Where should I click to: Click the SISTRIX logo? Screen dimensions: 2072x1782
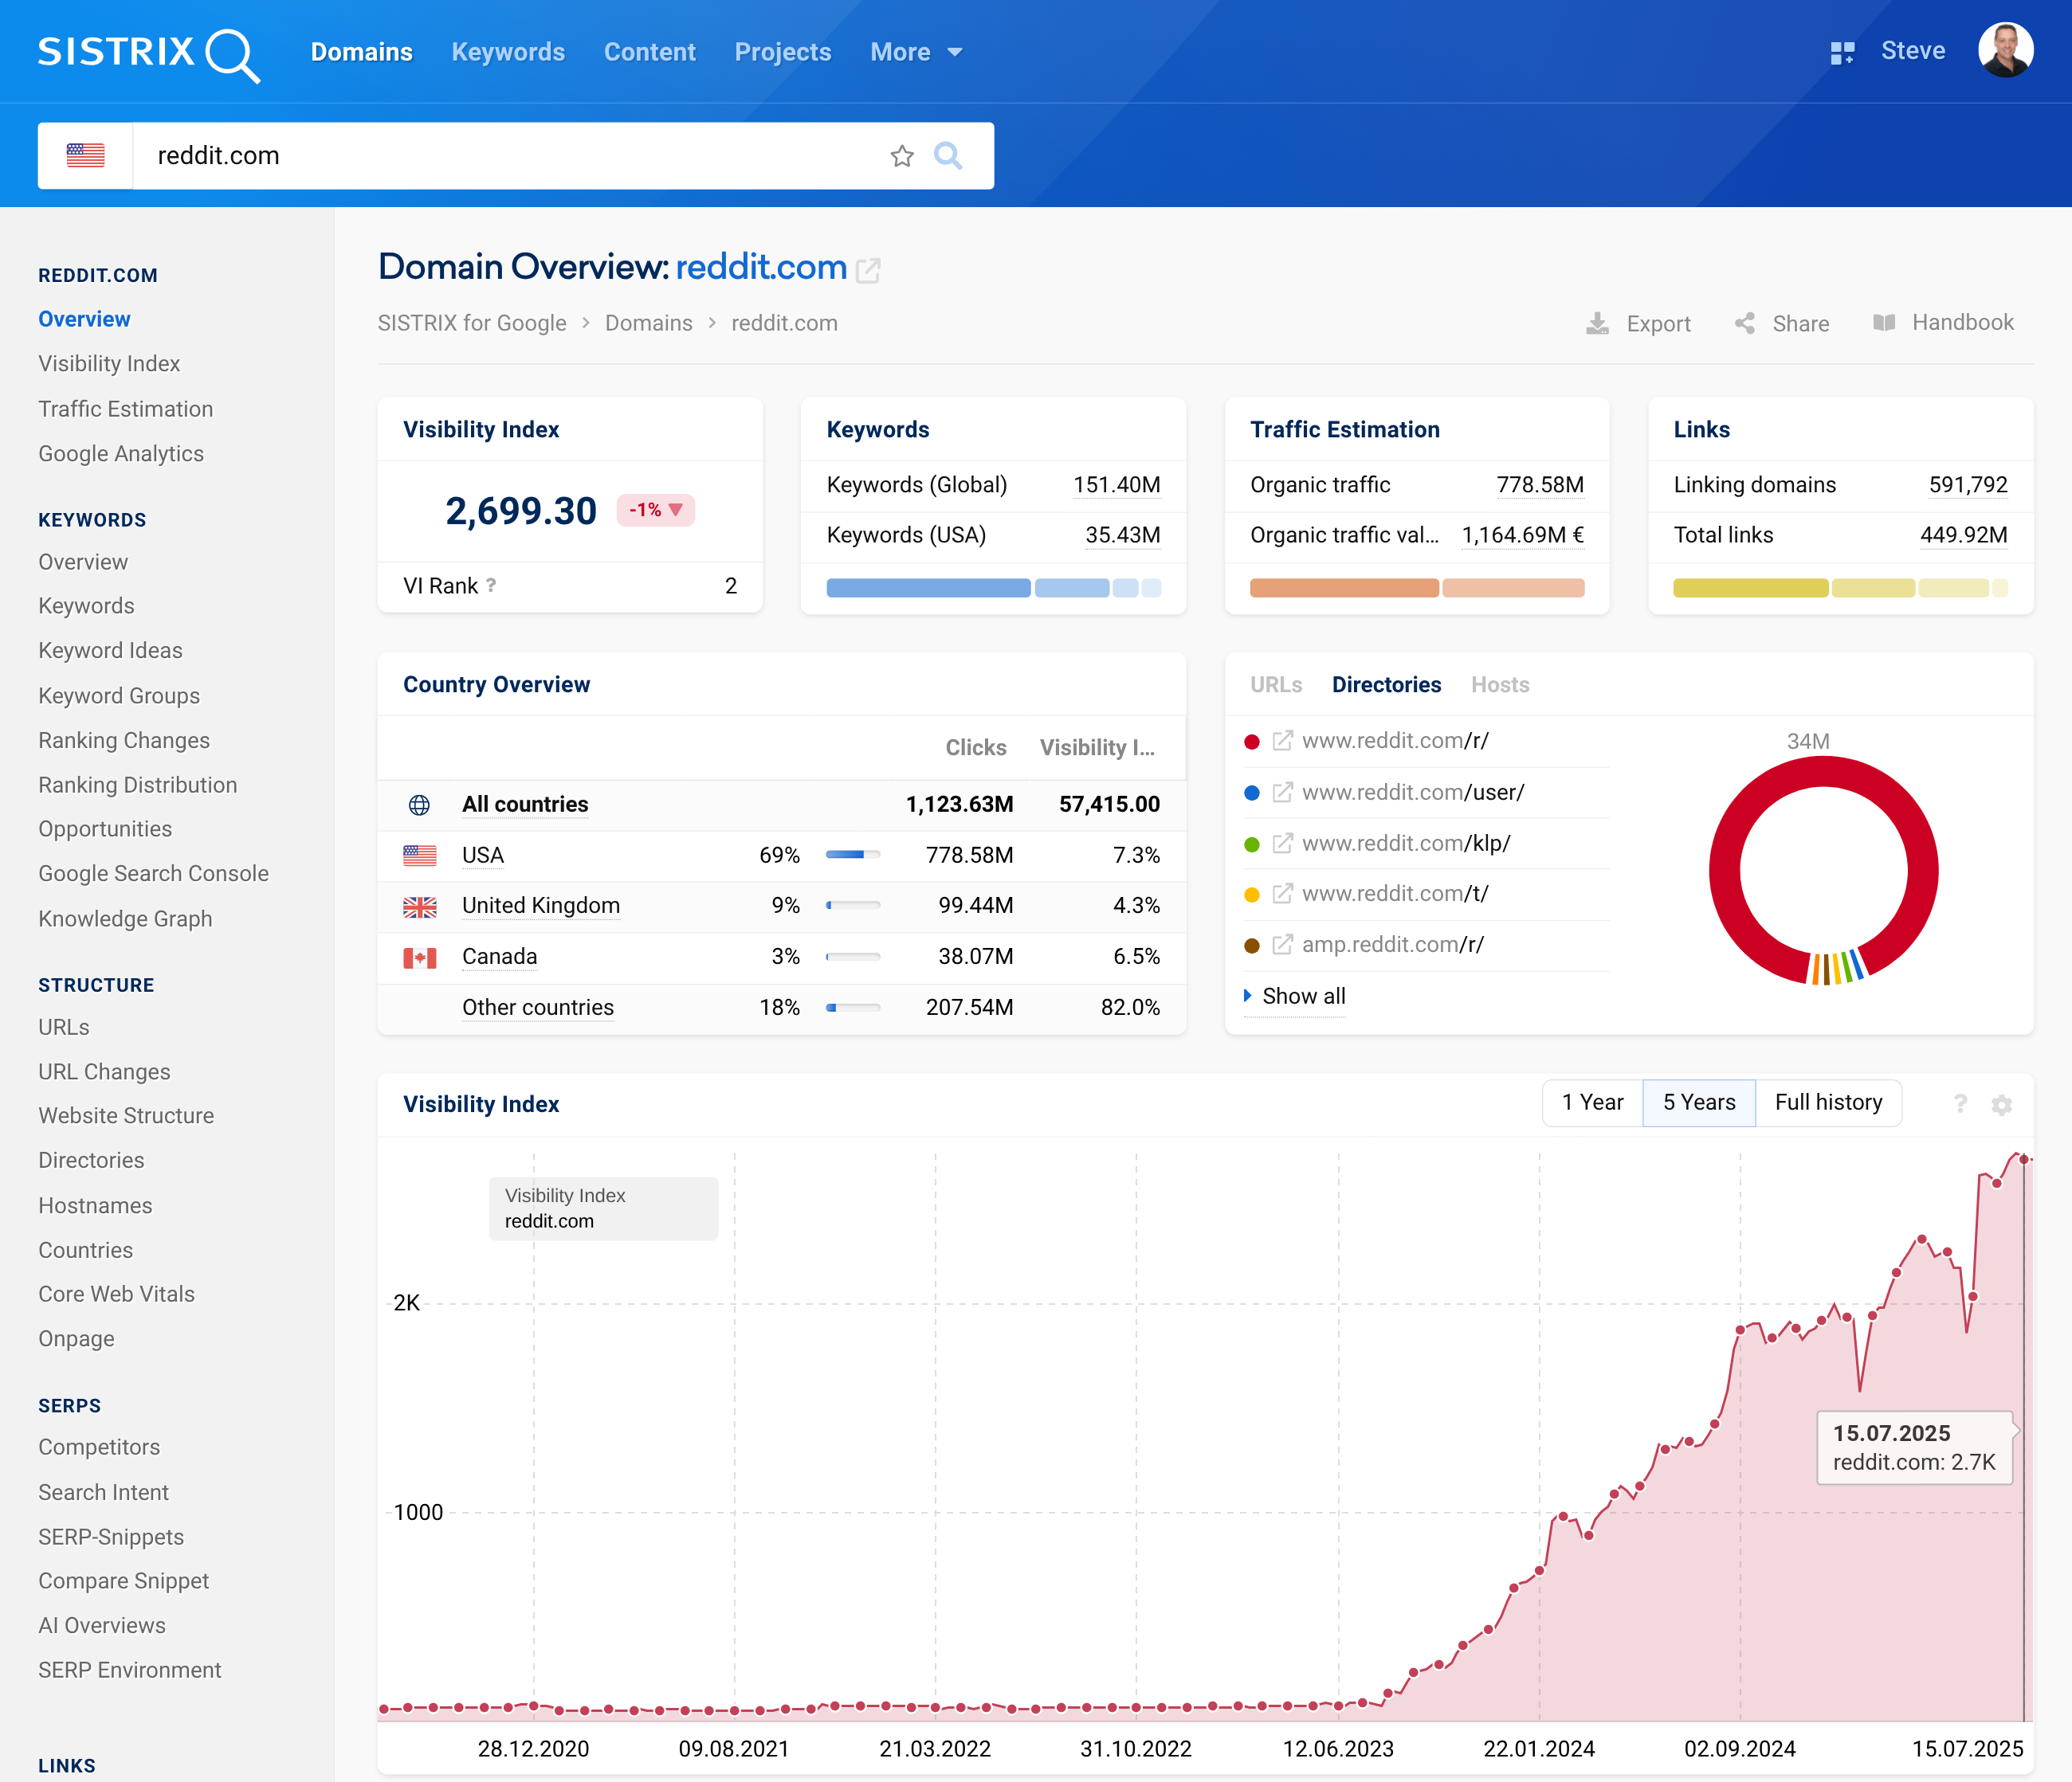pyautogui.click(x=149, y=54)
